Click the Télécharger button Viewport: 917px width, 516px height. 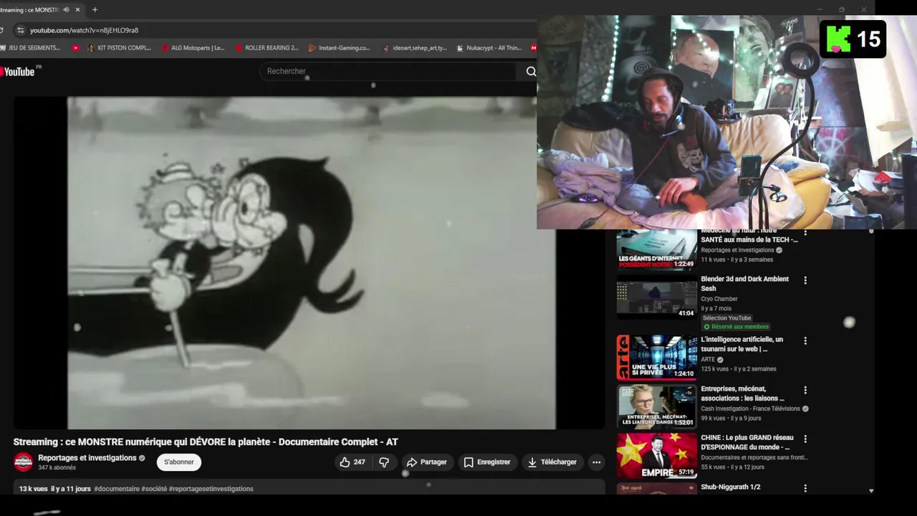point(552,462)
